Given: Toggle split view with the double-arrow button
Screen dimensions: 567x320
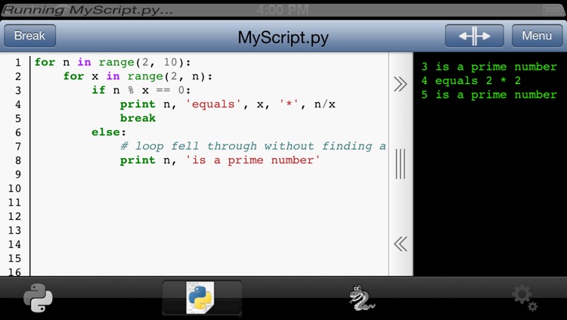Looking at the screenshot, I should (474, 36).
